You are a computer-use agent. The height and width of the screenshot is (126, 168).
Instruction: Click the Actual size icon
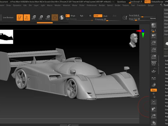point(154,50)
